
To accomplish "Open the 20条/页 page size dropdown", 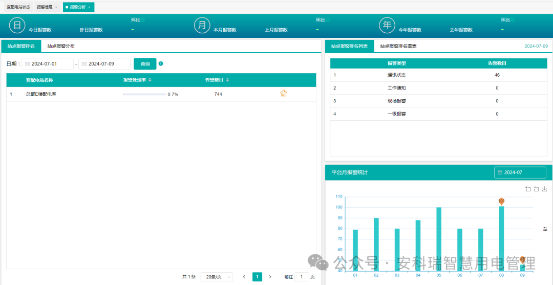I will [x=217, y=277].
